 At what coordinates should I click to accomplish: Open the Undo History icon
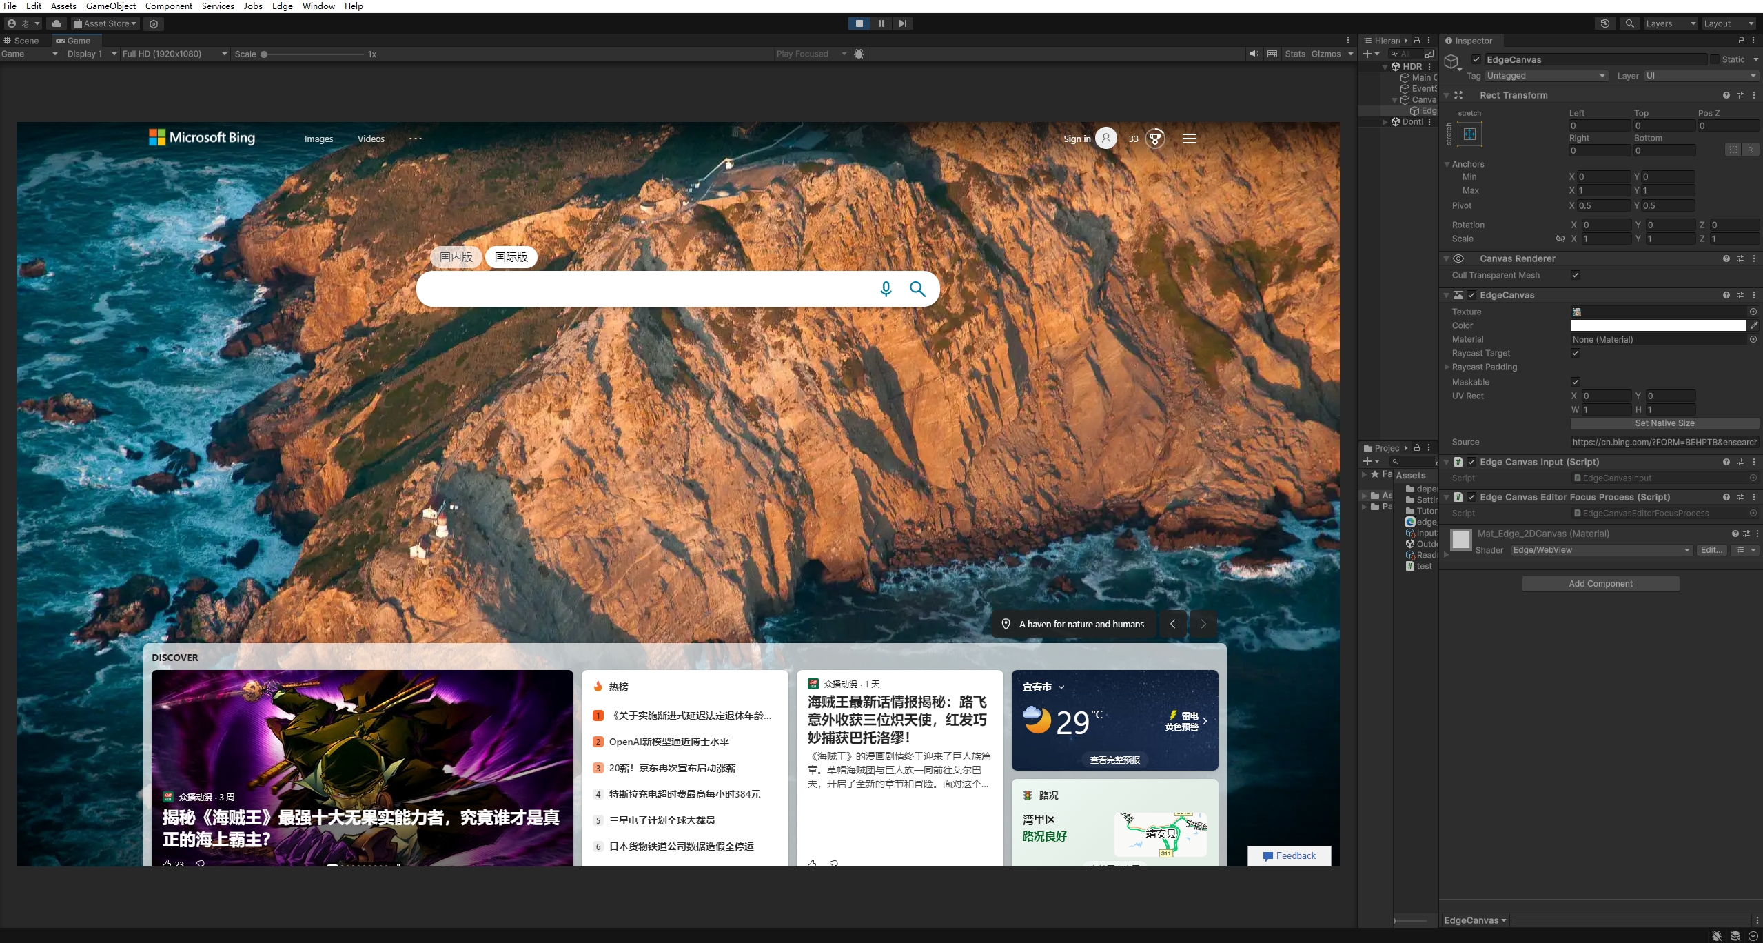(x=1605, y=23)
